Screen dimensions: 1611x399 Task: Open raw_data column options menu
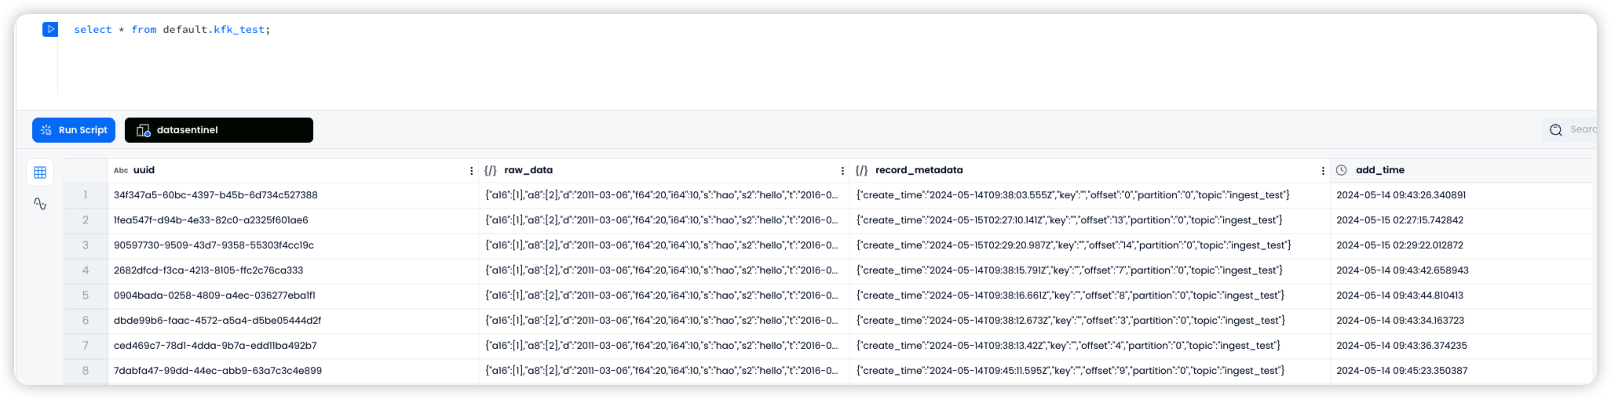[x=842, y=171]
